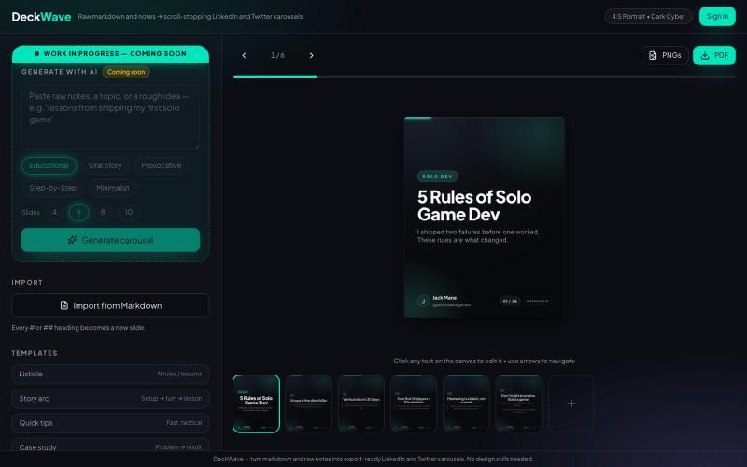Set slide count to 8
This screenshot has width=747, height=467.
tap(103, 212)
